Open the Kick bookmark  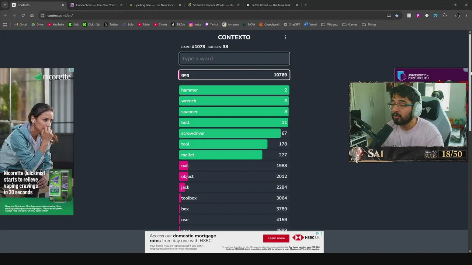click(73, 25)
